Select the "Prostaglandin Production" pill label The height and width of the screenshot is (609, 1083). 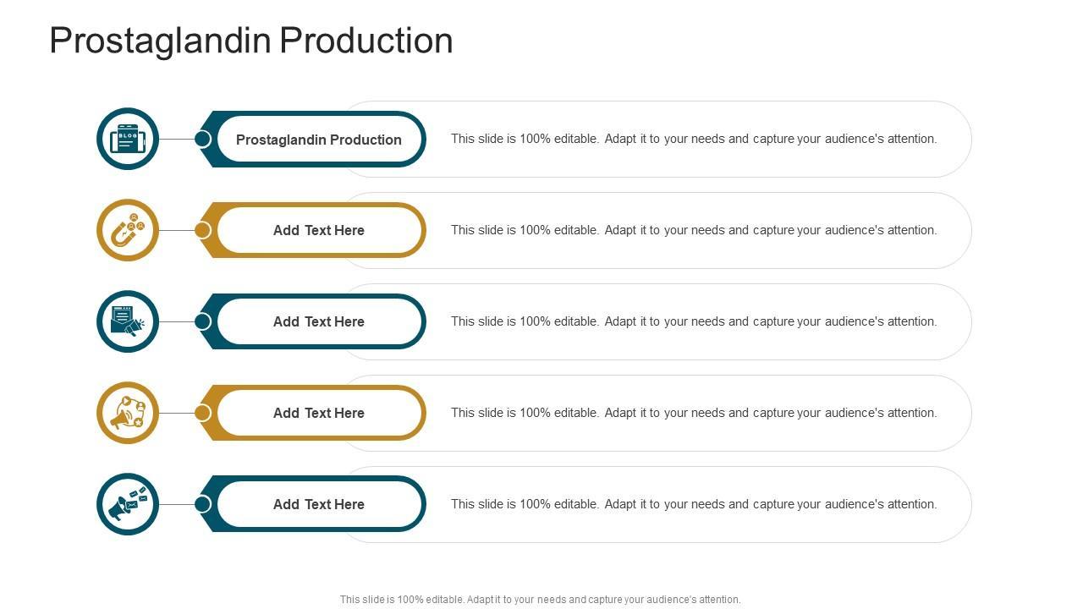[x=319, y=140]
